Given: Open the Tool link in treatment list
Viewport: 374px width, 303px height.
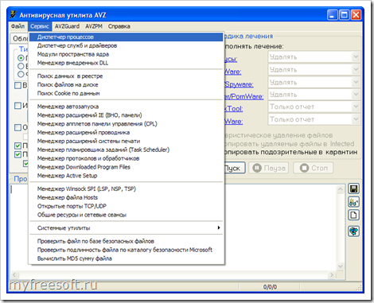Looking at the screenshot, I should coord(234,109).
